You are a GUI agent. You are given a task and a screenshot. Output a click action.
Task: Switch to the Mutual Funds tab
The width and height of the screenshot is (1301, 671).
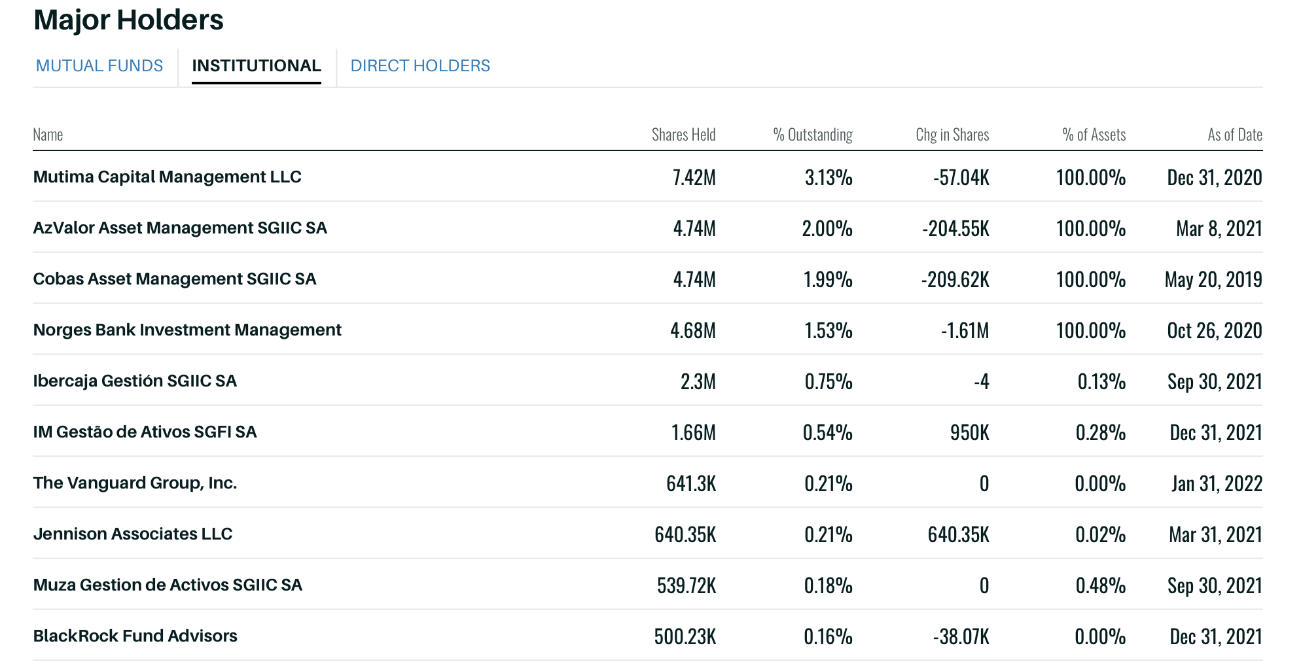[99, 66]
